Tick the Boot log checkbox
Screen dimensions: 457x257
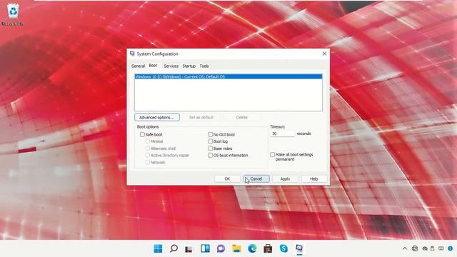(x=210, y=141)
